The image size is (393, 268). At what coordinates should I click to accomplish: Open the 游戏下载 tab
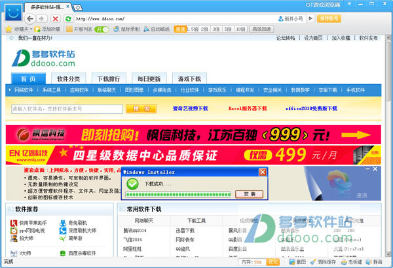(189, 79)
